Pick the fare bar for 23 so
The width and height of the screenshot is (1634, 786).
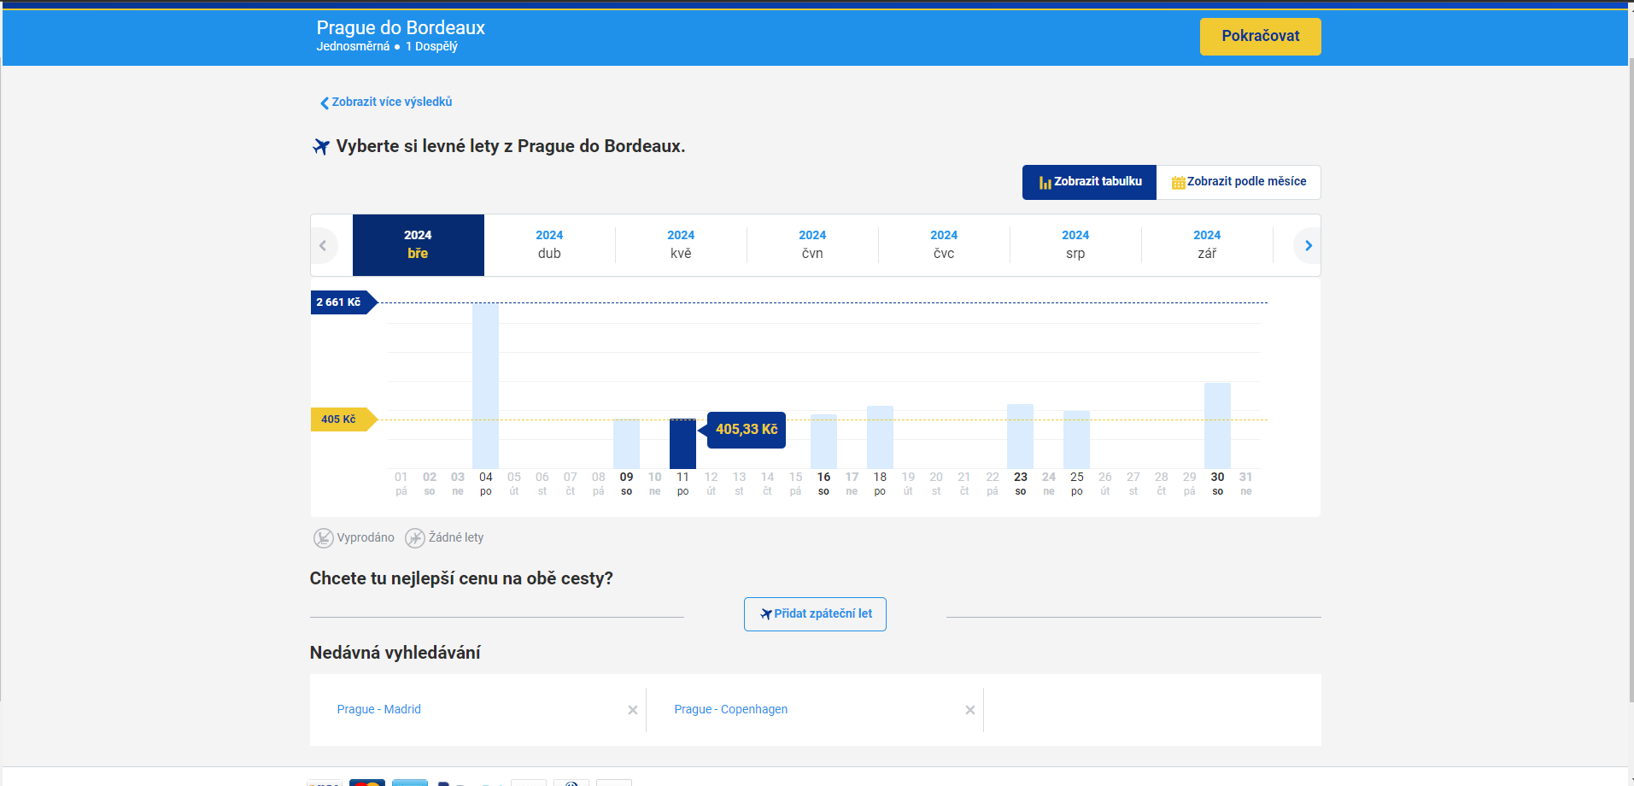[1020, 436]
